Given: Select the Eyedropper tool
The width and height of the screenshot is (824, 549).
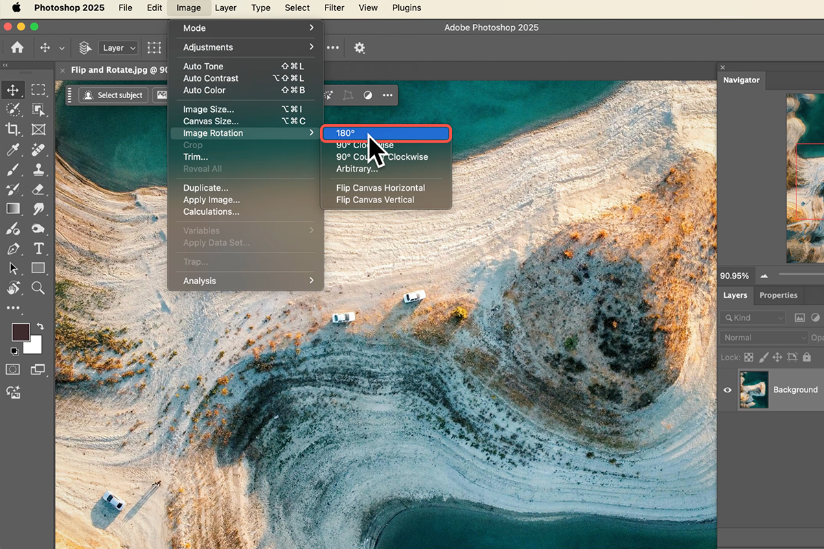Looking at the screenshot, I should (x=13, y=149).
